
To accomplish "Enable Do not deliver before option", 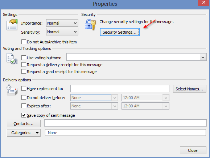I will (x=24, y=97).
